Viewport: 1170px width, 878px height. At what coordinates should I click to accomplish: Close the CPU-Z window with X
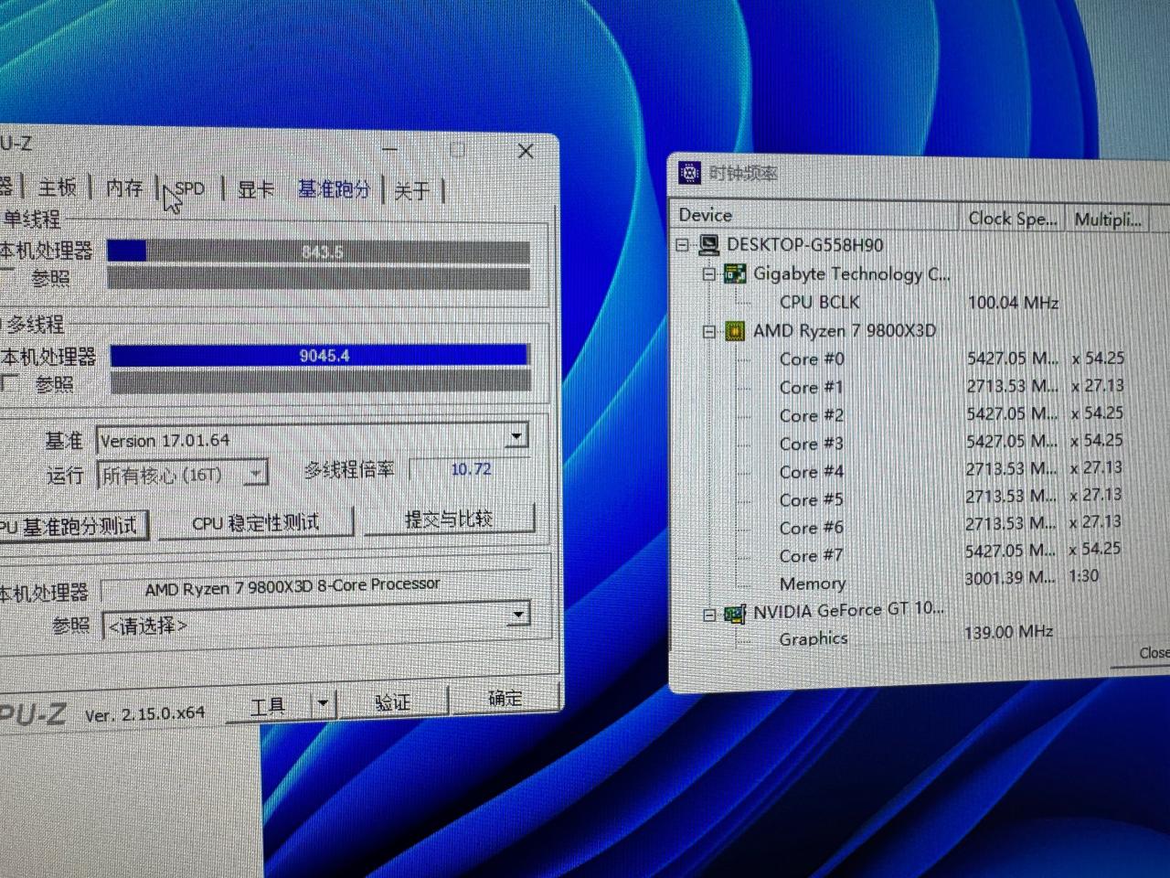coord(526,151)
